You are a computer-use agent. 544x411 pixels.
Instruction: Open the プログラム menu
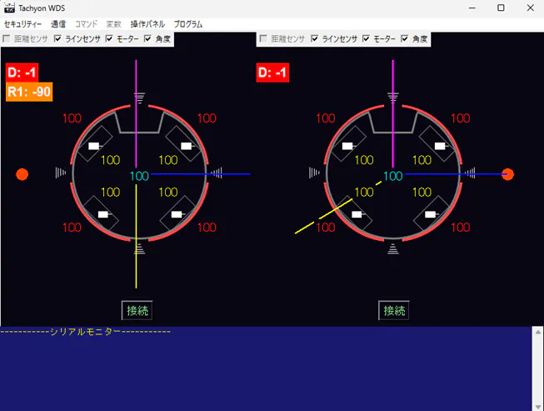(187, 24)
